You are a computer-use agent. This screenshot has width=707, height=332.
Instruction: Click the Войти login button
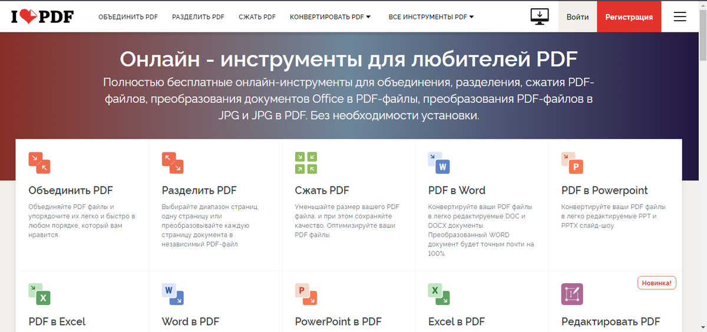point(577,16)
